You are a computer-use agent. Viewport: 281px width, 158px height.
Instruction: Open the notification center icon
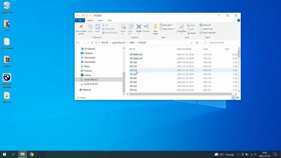coord(275,154)
